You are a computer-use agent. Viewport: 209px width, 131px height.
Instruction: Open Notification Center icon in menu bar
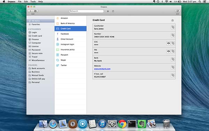(204, 1)
